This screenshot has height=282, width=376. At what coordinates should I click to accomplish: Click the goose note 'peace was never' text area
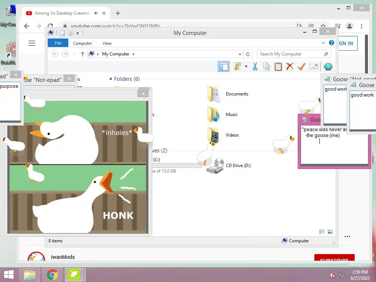[x=335, y=145]
